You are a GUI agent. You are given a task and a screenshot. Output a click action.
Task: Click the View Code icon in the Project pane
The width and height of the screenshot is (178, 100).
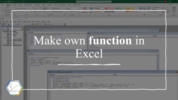click(x=3, y=29)
